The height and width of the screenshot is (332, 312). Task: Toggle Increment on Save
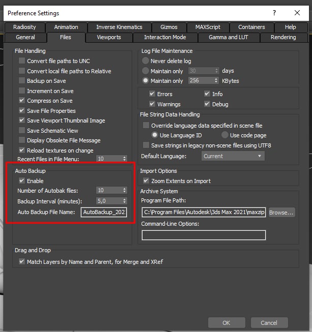[x=22, y=90]
